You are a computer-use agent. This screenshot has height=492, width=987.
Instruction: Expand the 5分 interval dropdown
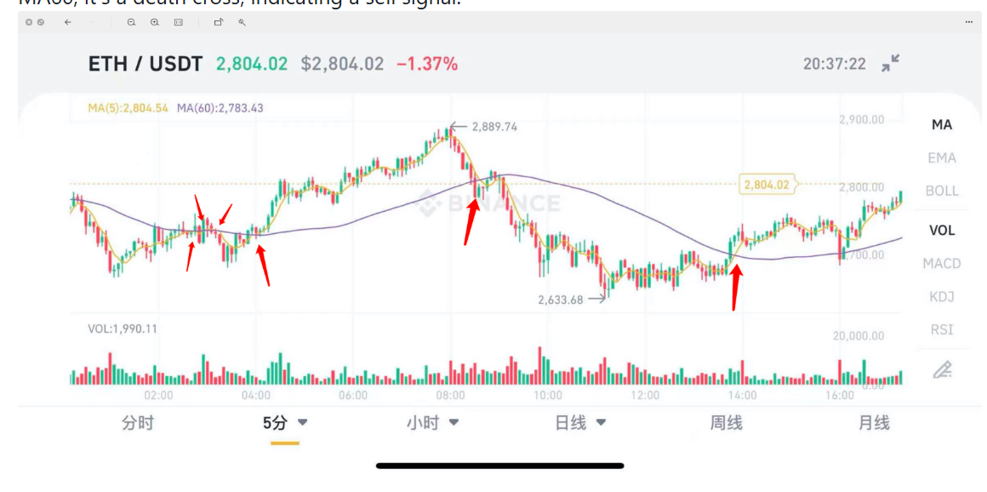tap(285, 422)
